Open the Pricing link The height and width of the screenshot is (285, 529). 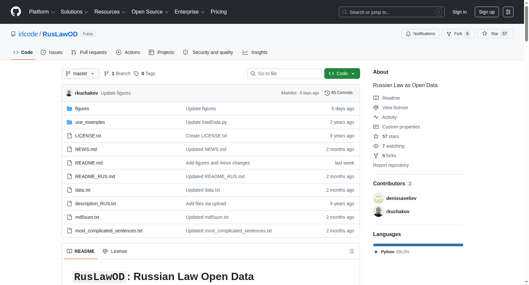coord(219,12)
